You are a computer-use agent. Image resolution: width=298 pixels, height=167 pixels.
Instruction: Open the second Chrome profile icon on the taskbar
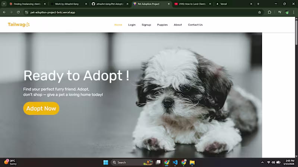(x=184, y=162)
